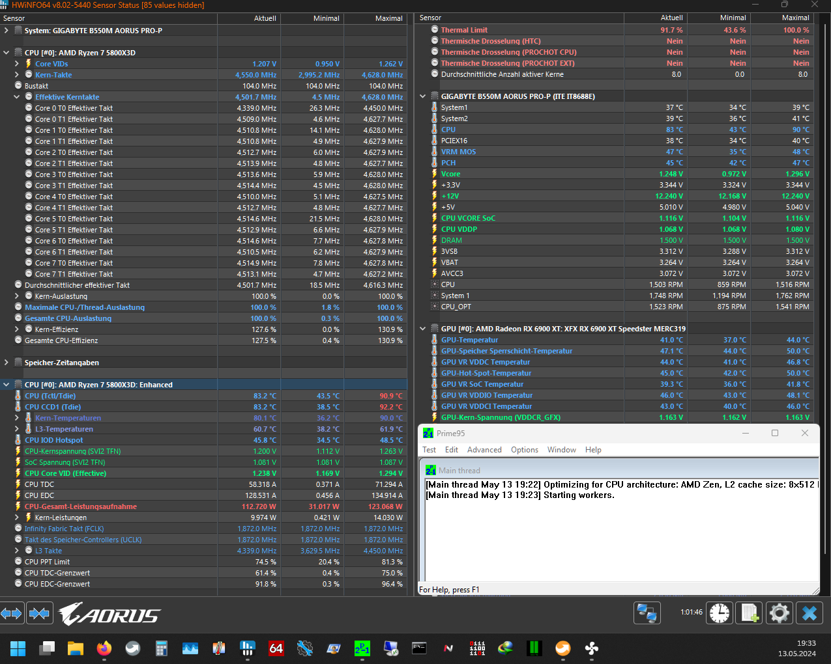This screenshot has height=664, width=831.
Task: Collapse the Effektive Kerntakte list
Action: tap(17, 97)
